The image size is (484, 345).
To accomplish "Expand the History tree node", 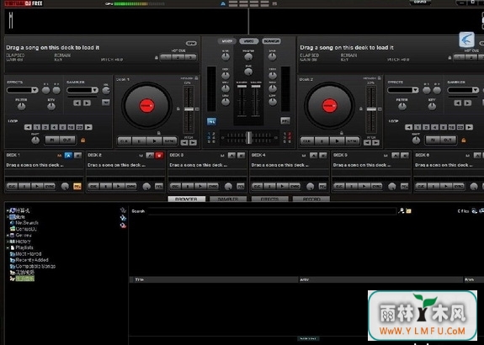I will (8, 241).
